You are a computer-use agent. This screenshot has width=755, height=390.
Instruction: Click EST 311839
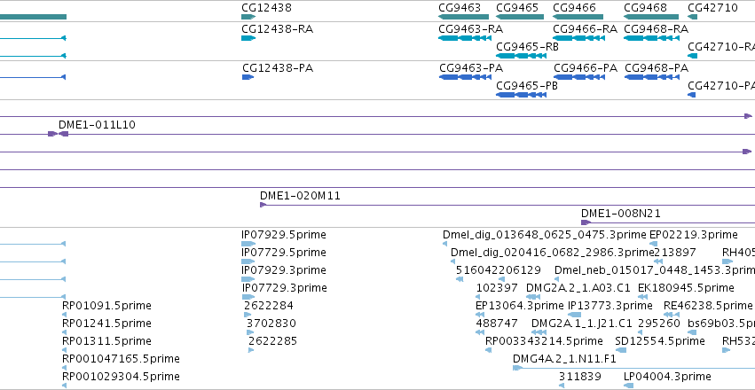tap(562, 386)
